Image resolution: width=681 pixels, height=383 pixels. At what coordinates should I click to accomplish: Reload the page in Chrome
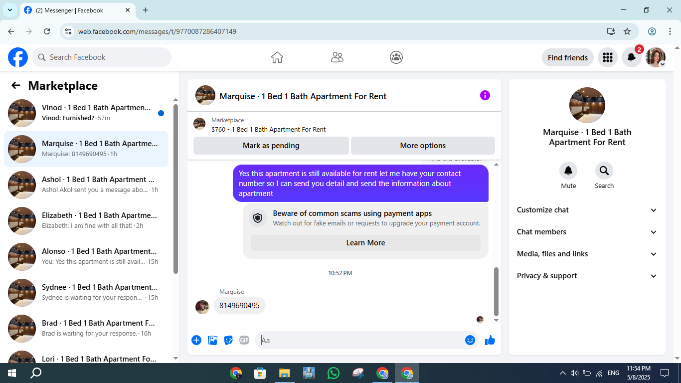47,31
